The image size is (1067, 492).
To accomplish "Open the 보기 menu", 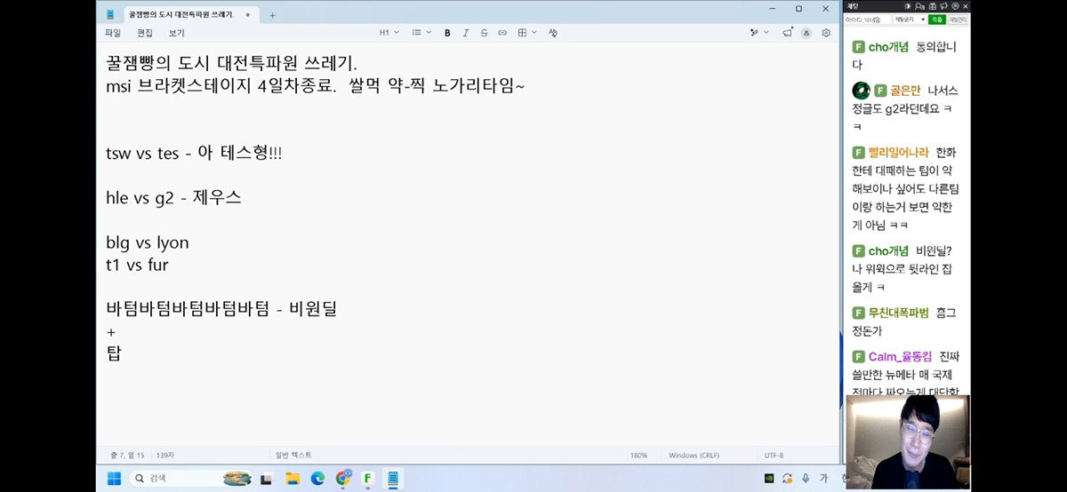I will coord(176,33).
